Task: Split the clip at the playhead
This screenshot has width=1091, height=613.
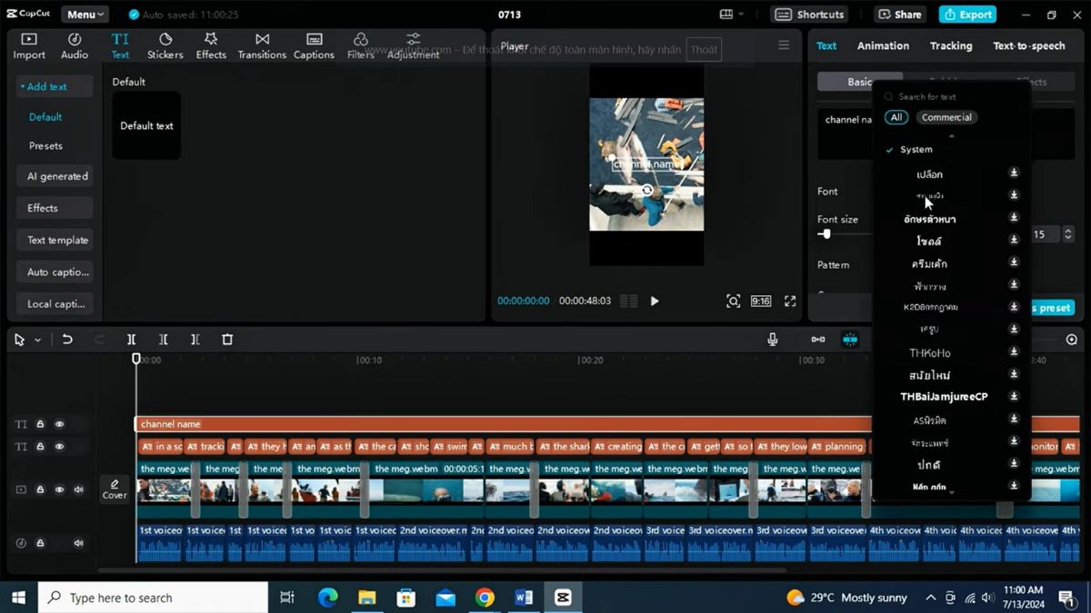Action: coord(131,339)
